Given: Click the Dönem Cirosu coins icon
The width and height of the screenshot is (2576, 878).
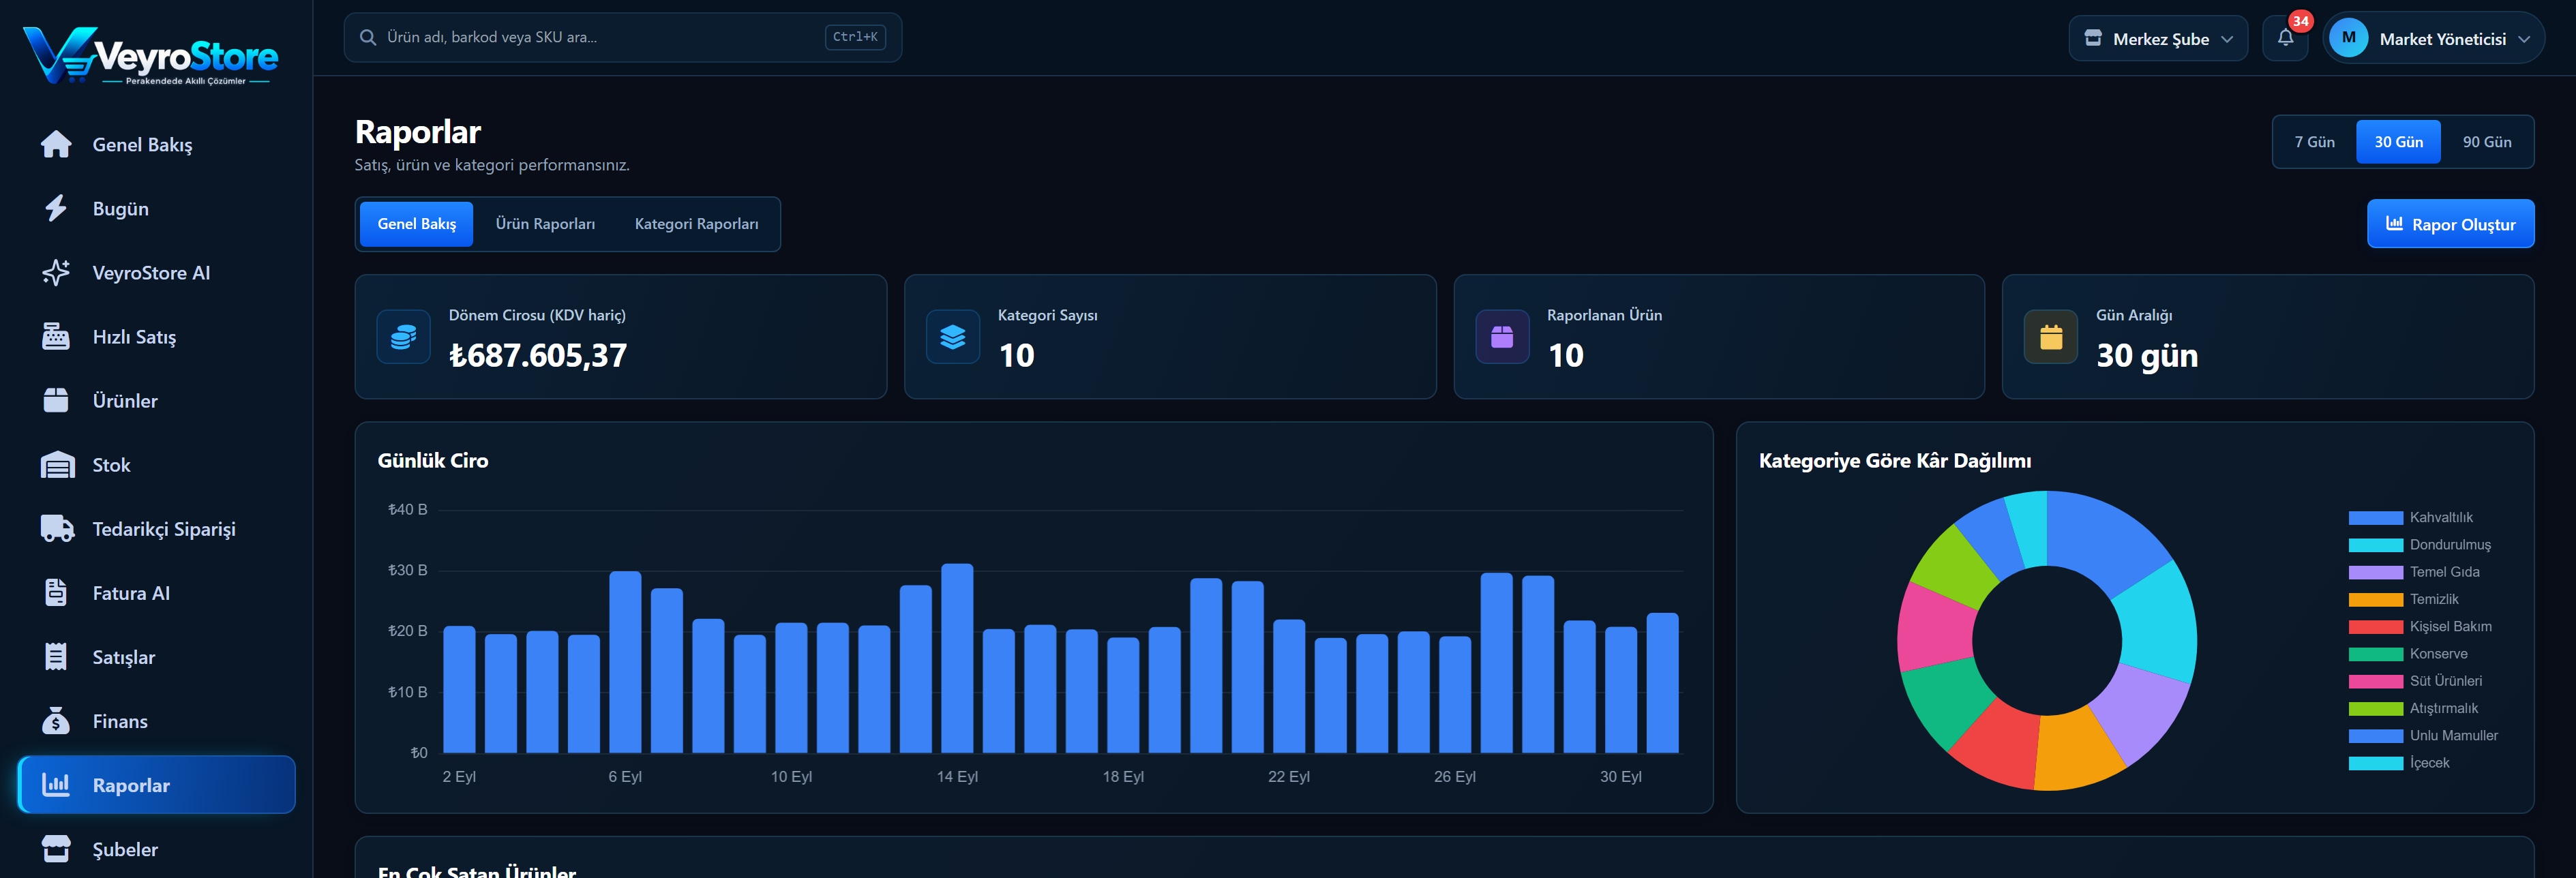Looking at the screenshot, I should coord(404,337).
